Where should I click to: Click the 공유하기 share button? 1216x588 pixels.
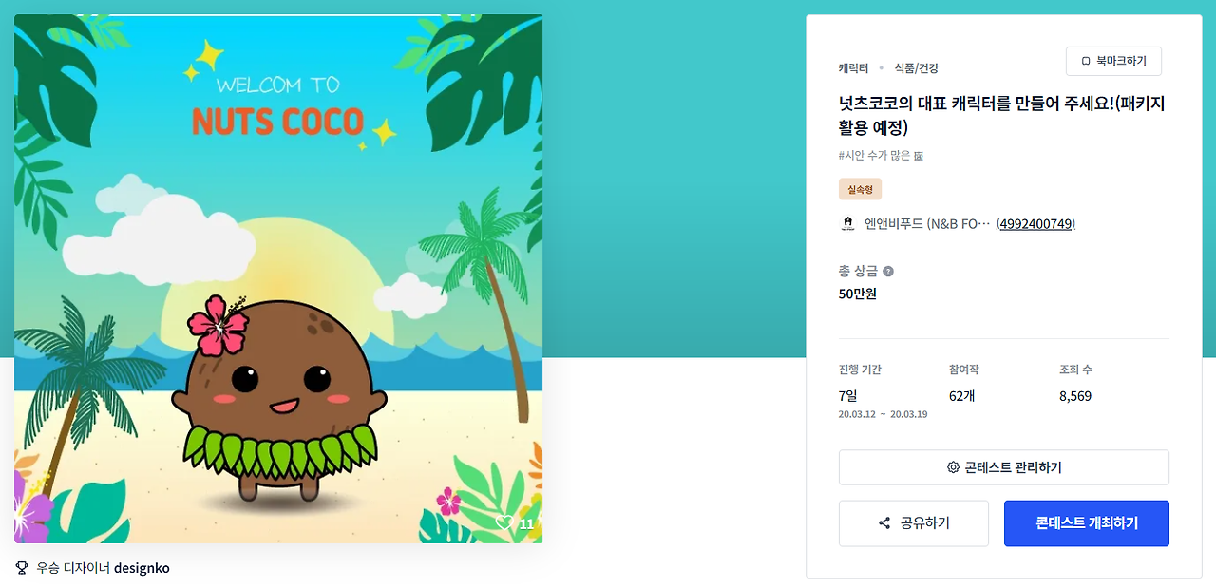(x=914, y=523)
